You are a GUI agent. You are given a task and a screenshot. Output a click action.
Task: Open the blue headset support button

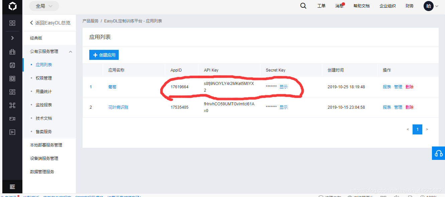pyautogui.click(x=438, y=153)
